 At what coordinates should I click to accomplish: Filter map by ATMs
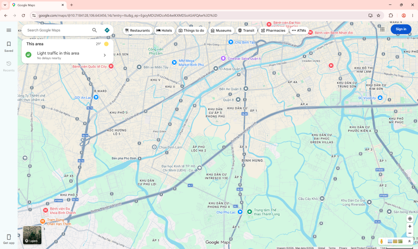coord(299,30)
